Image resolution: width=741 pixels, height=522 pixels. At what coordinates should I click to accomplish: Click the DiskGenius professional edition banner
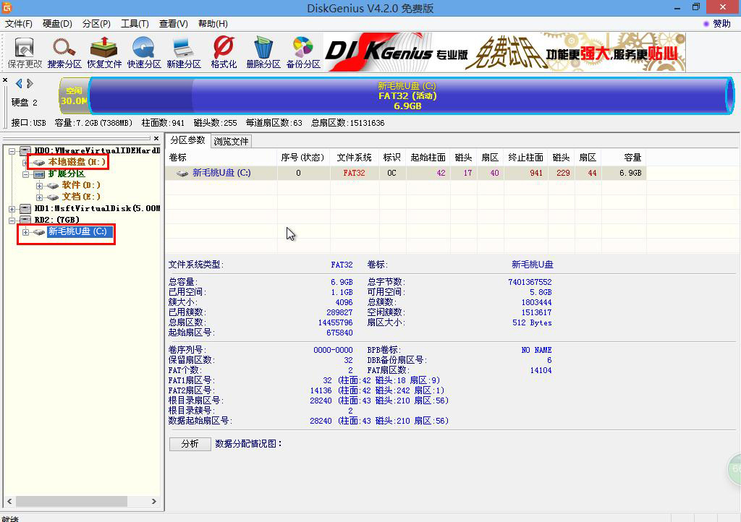click(504, 52)
